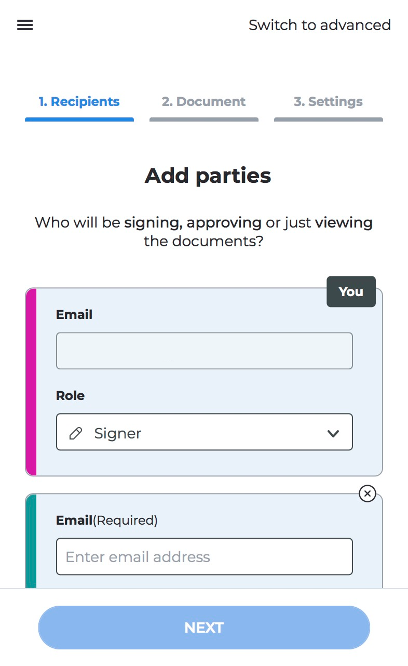Click the Email(Required) label

106,520
